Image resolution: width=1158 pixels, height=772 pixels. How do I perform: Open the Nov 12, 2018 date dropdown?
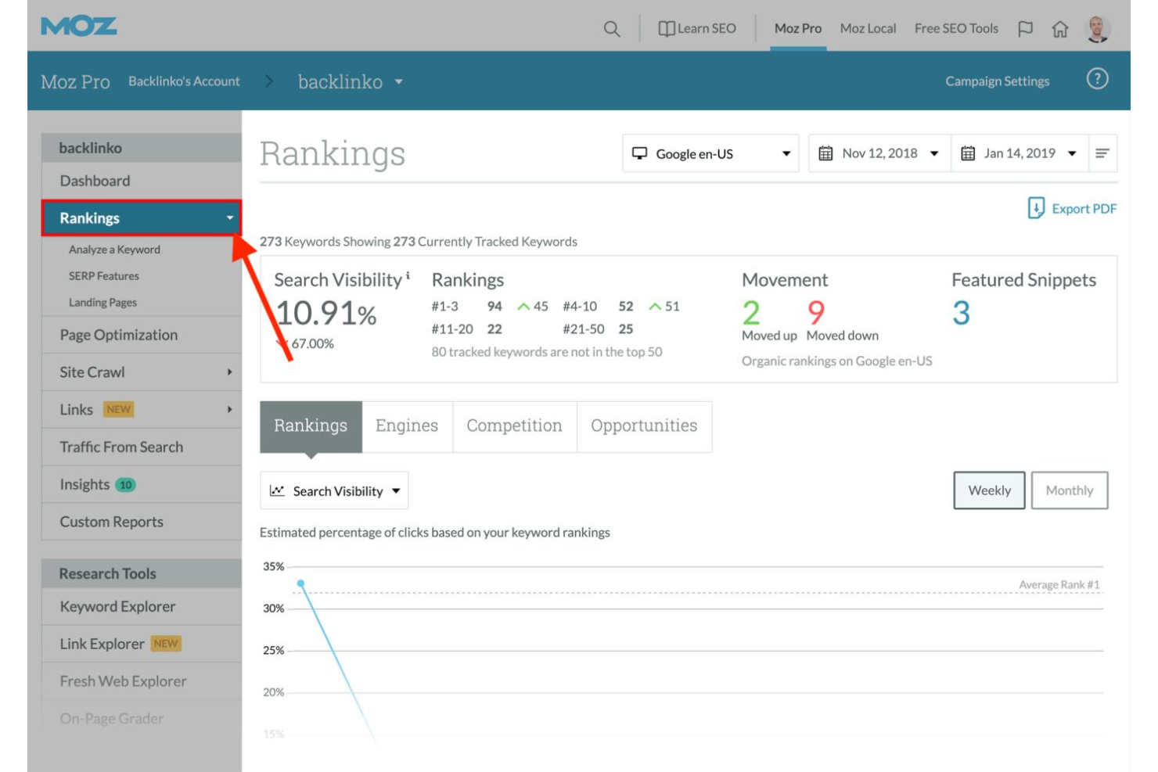(879, 153)
